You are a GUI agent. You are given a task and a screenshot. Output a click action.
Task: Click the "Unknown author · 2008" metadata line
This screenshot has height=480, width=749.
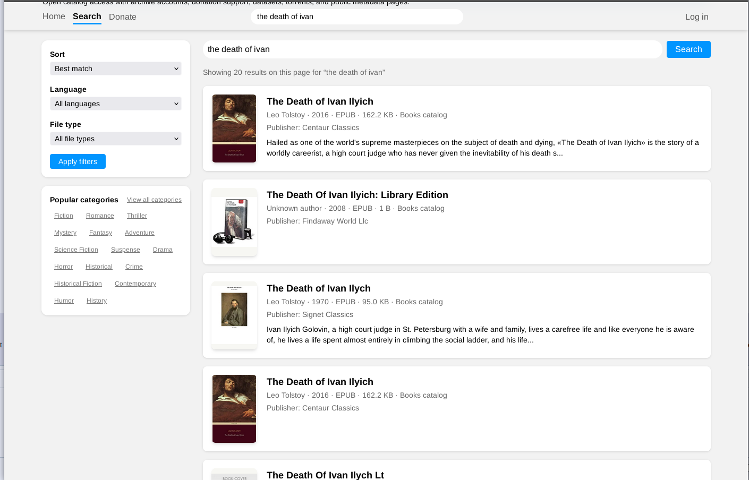click(x=355, y=208)
